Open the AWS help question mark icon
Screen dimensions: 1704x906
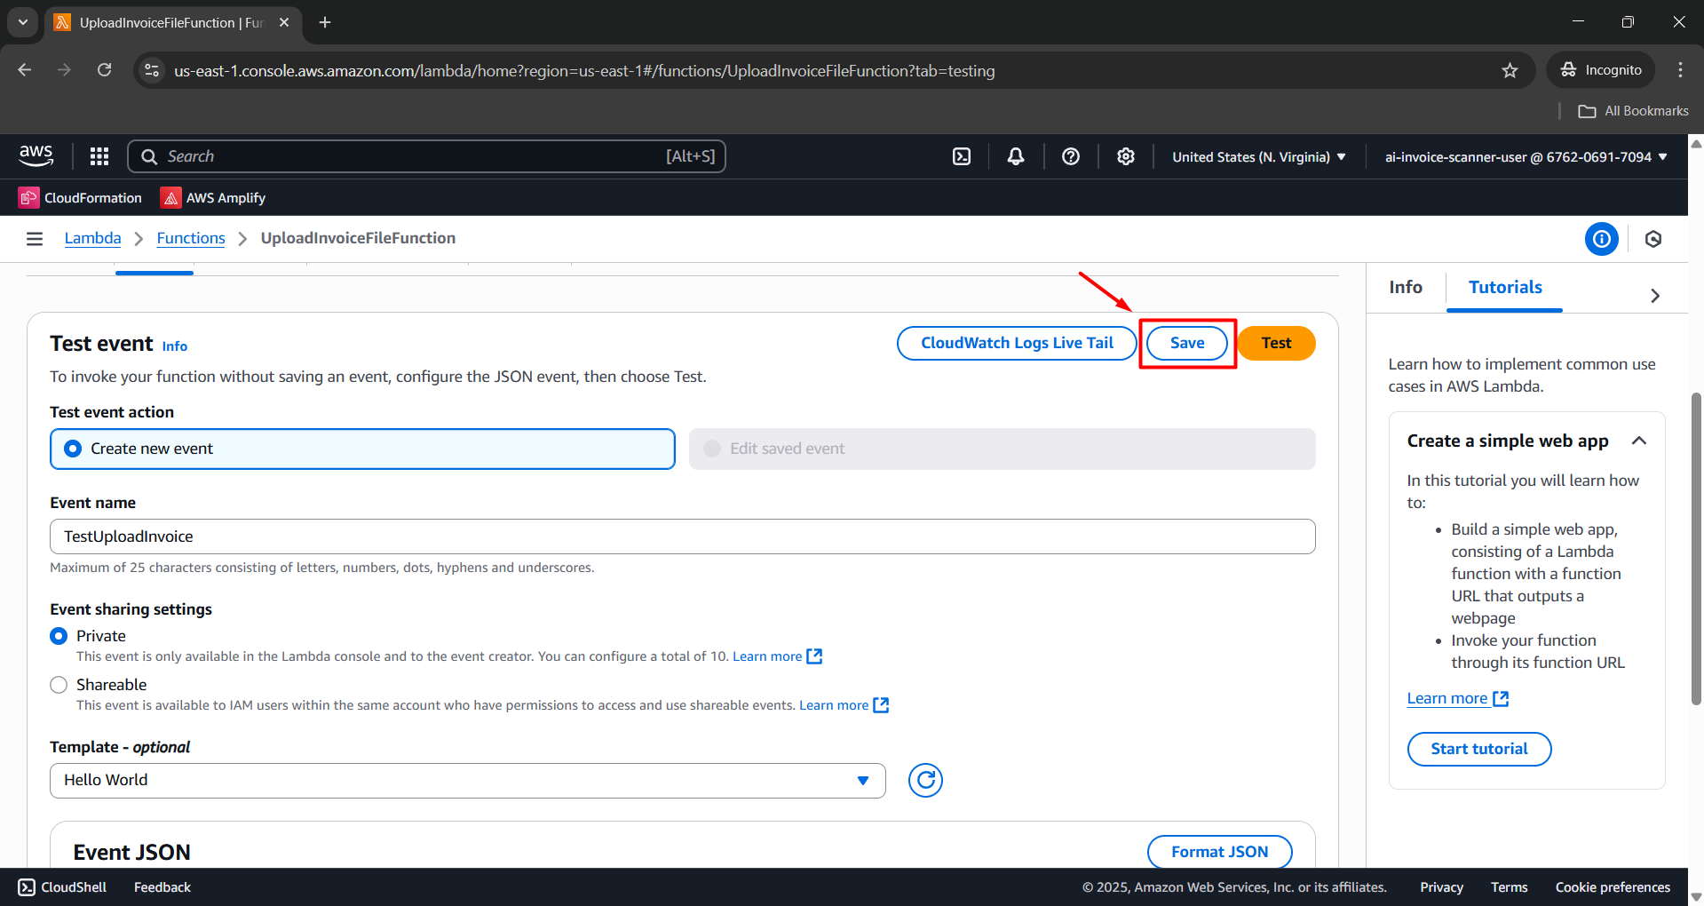click(1071, 156)
